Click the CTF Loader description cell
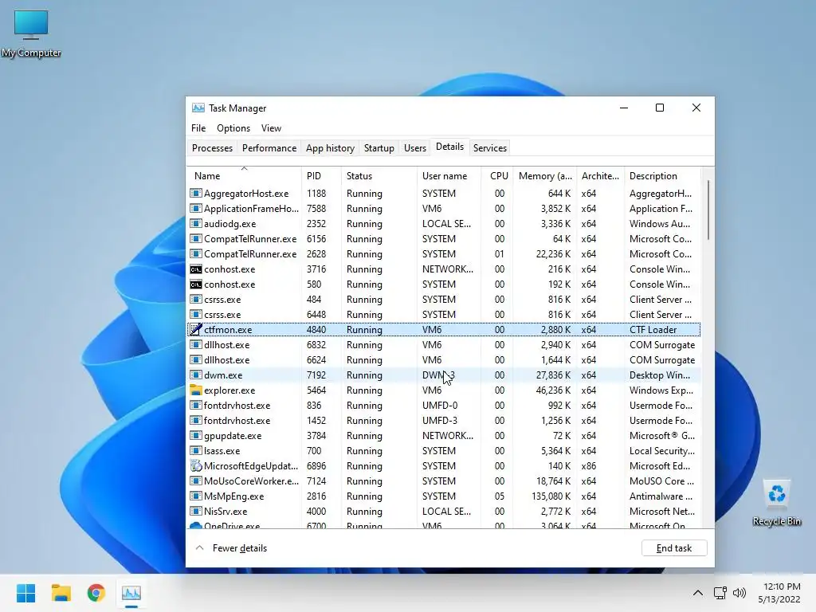 click(x=653, y=329)
